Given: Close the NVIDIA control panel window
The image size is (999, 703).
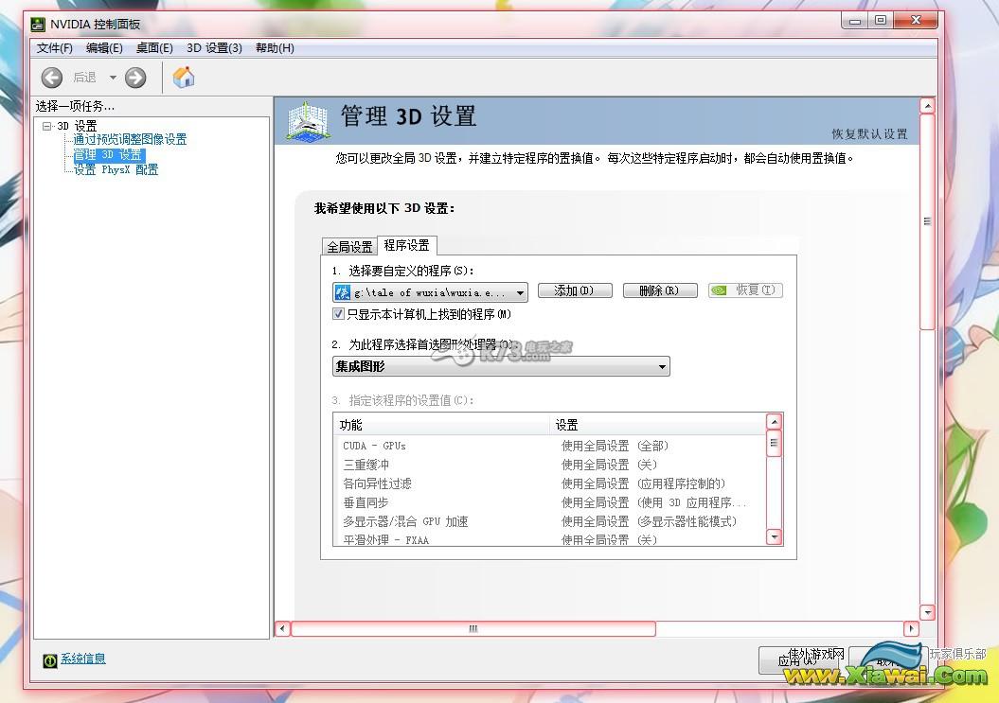Looking at the screenshot, I should pyautogui.click(x=917, y=21).
